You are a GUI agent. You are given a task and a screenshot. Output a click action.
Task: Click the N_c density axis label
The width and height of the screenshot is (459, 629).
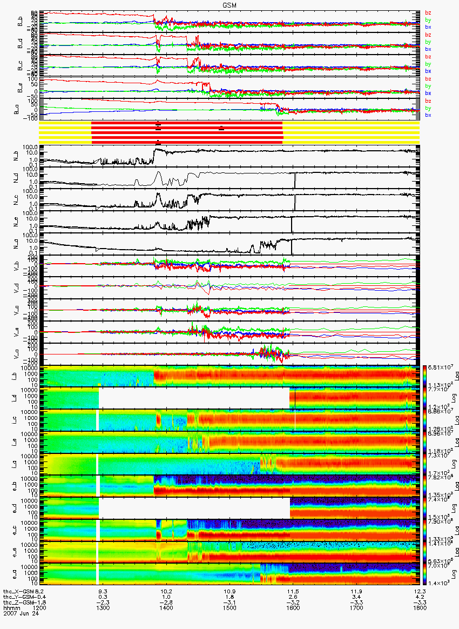(x=17, y=199)
